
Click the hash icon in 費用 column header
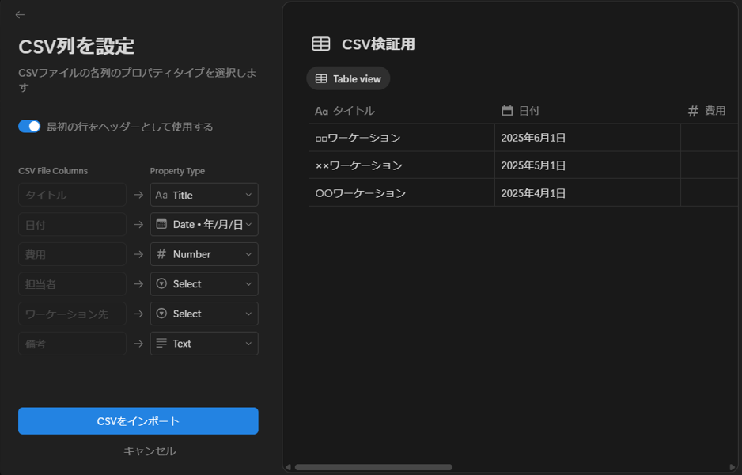tap(693, 111)
